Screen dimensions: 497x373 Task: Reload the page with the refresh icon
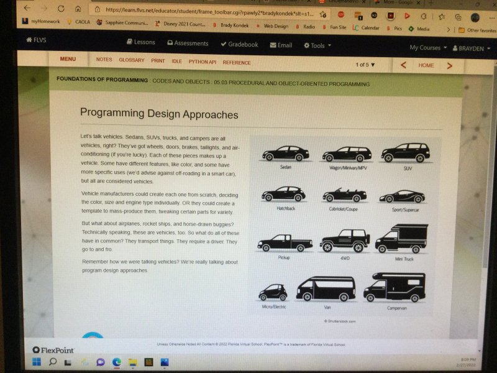click(61, 9)
